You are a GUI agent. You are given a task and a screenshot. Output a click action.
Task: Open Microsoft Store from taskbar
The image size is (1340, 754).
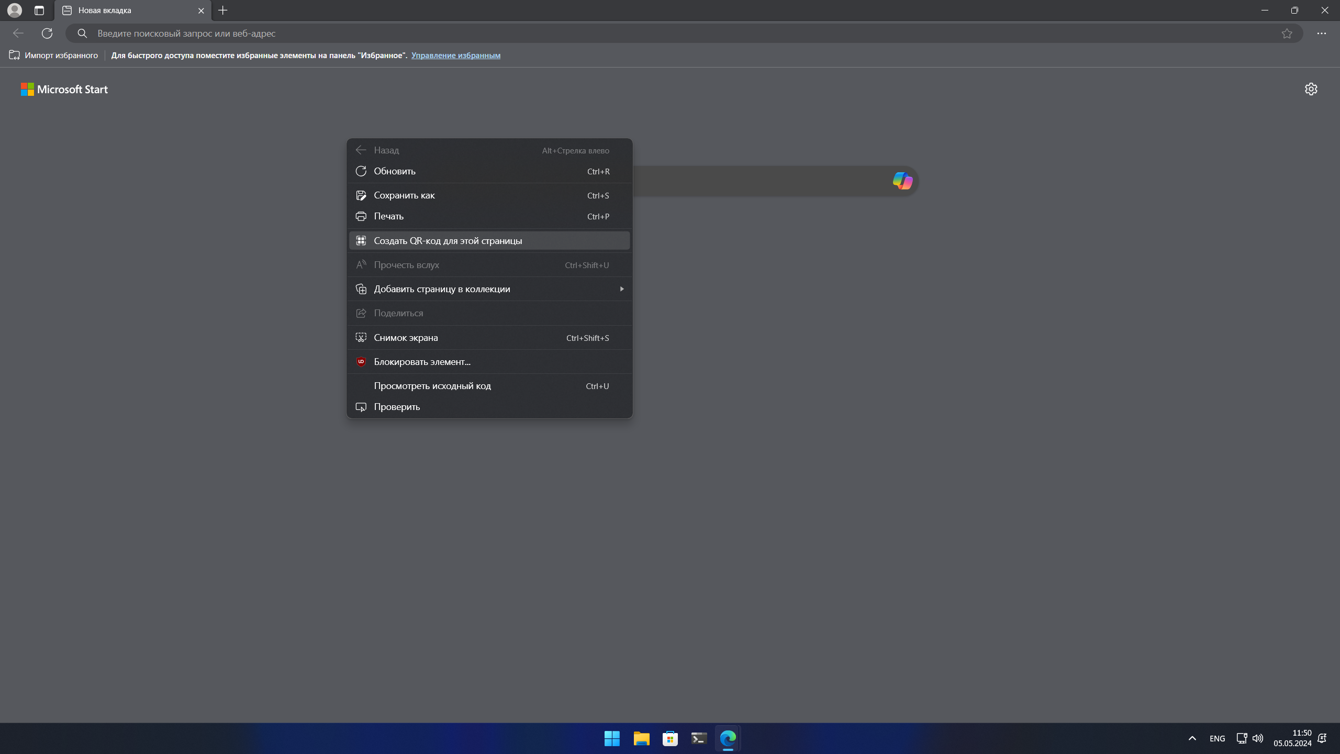pos(670,738)
